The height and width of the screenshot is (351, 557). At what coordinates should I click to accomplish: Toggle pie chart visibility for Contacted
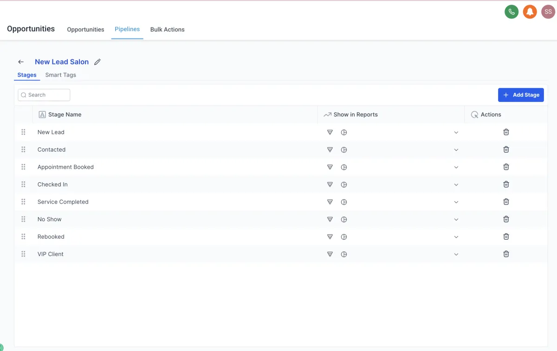344,150
